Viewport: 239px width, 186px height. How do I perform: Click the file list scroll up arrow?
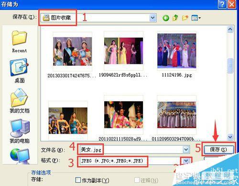tap(230, 29)
